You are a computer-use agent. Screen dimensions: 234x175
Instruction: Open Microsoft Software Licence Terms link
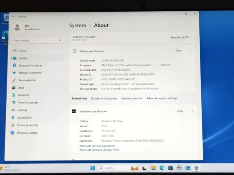pos(99,150)
